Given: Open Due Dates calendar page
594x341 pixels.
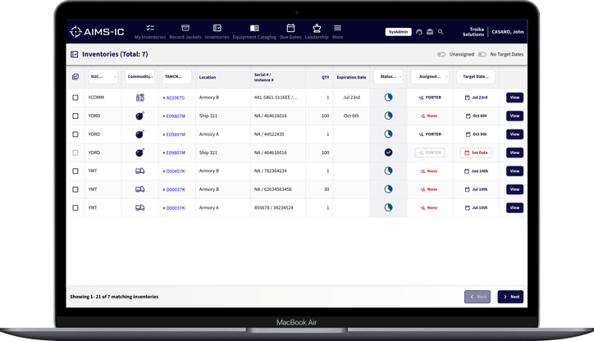Looking at the screenshot, I should click(x=290, y=32).
